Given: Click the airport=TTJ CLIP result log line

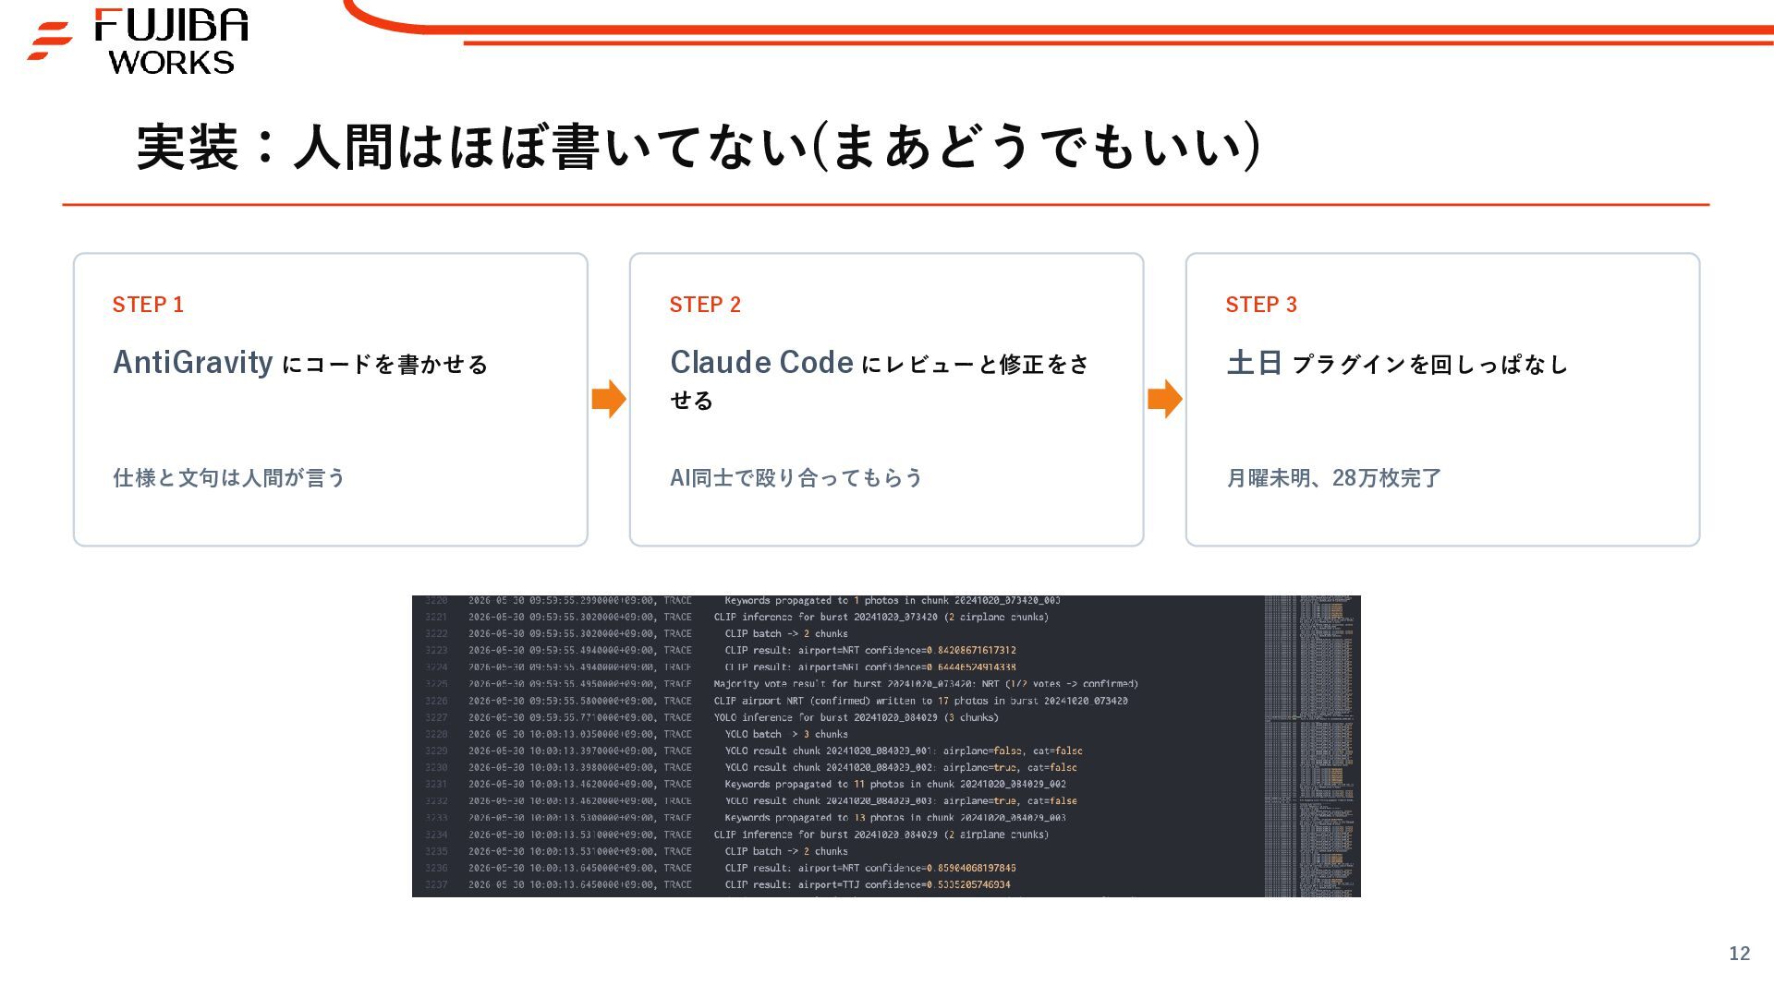Looking at the screenshot, I should (x=868, y=884).
